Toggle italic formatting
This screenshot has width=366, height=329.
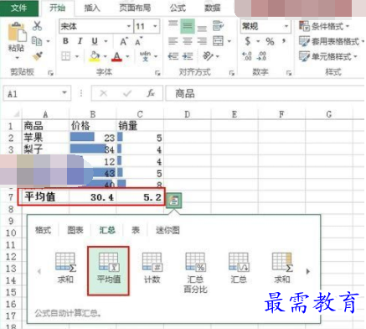coord(80,41)
